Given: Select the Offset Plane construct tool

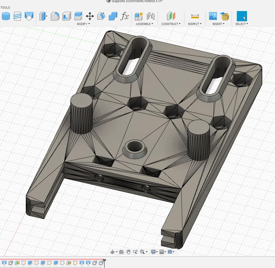Looking at the screenshot, I should [x=171, y=16].
